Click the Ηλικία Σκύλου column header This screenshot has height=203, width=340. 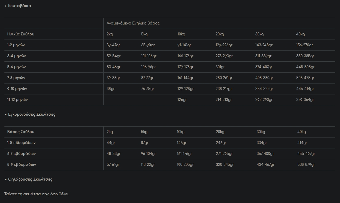[21, 34]
